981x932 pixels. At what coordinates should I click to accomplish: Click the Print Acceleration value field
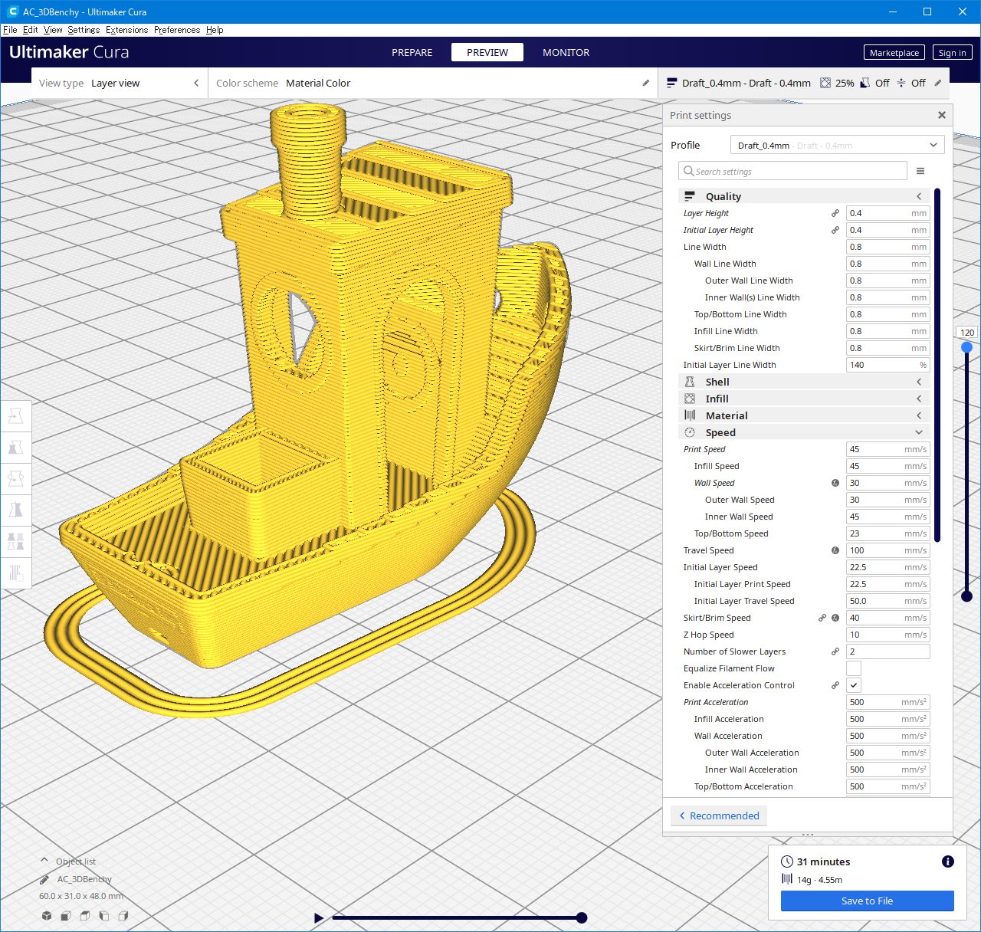tap(887, 702)
